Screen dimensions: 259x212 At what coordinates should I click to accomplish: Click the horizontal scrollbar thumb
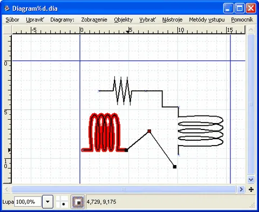tap(124, 189)
